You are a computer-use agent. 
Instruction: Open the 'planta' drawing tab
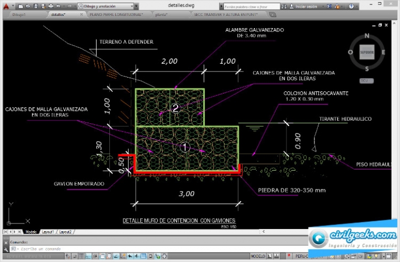[x=162, y=15]
